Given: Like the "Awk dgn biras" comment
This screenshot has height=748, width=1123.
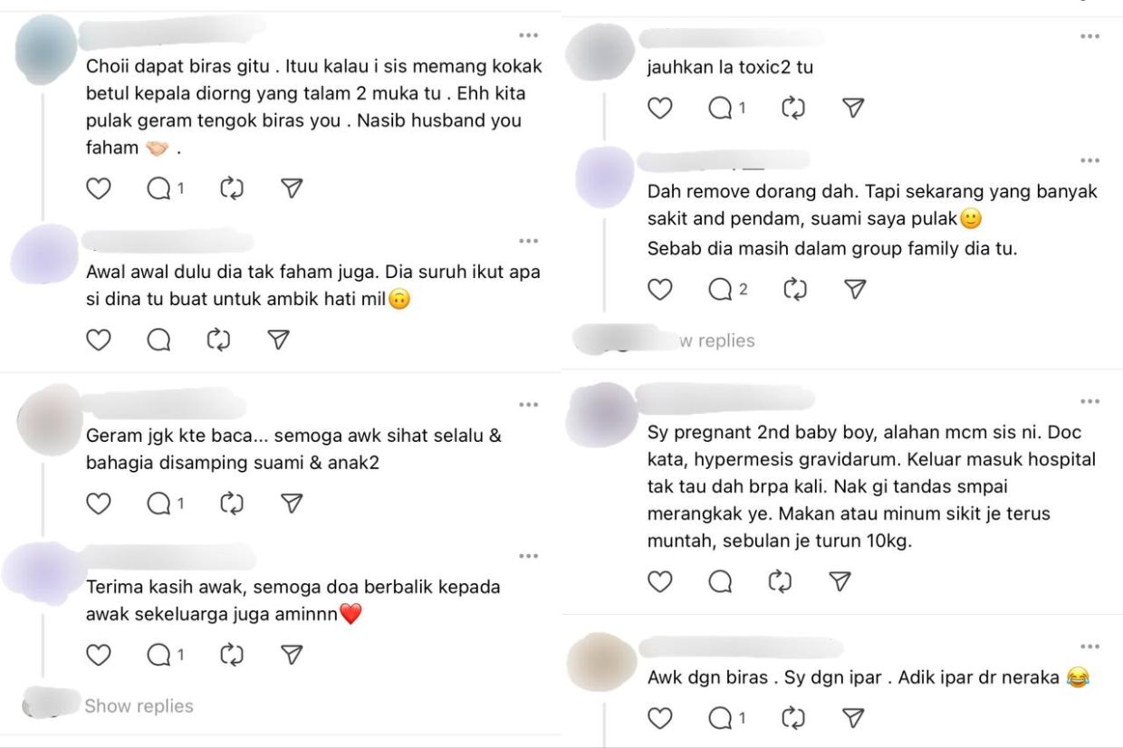Looking at the screenshot, I should point(660,718).
